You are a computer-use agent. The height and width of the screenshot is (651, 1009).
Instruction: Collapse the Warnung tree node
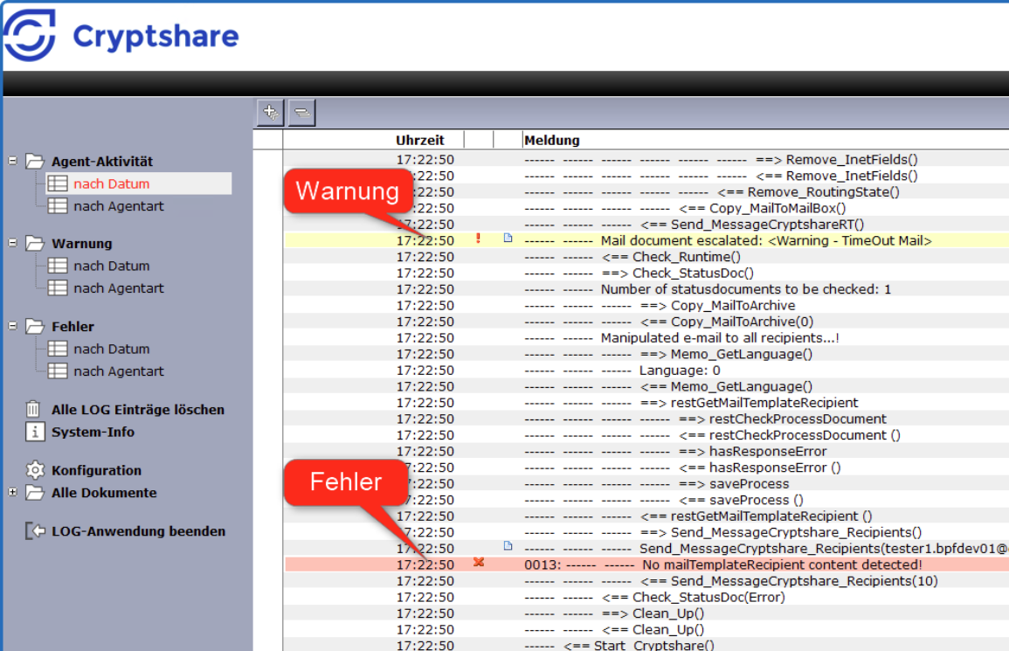coord(12,243)
